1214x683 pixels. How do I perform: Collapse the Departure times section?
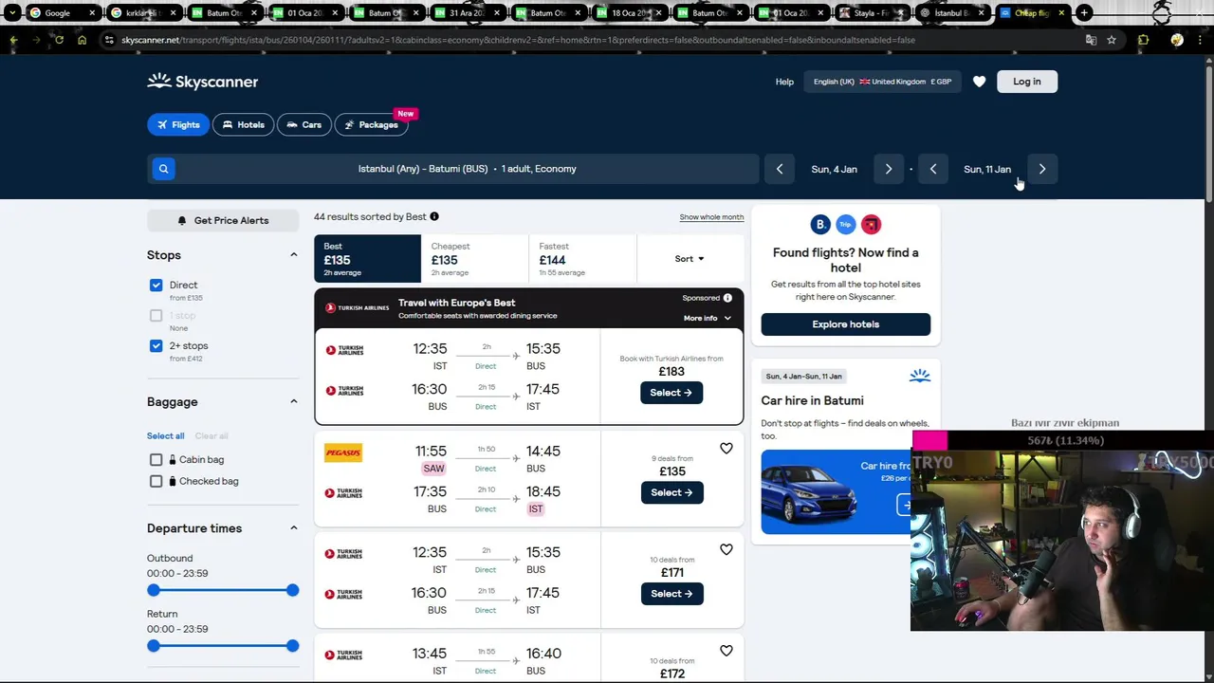point(293,527)
